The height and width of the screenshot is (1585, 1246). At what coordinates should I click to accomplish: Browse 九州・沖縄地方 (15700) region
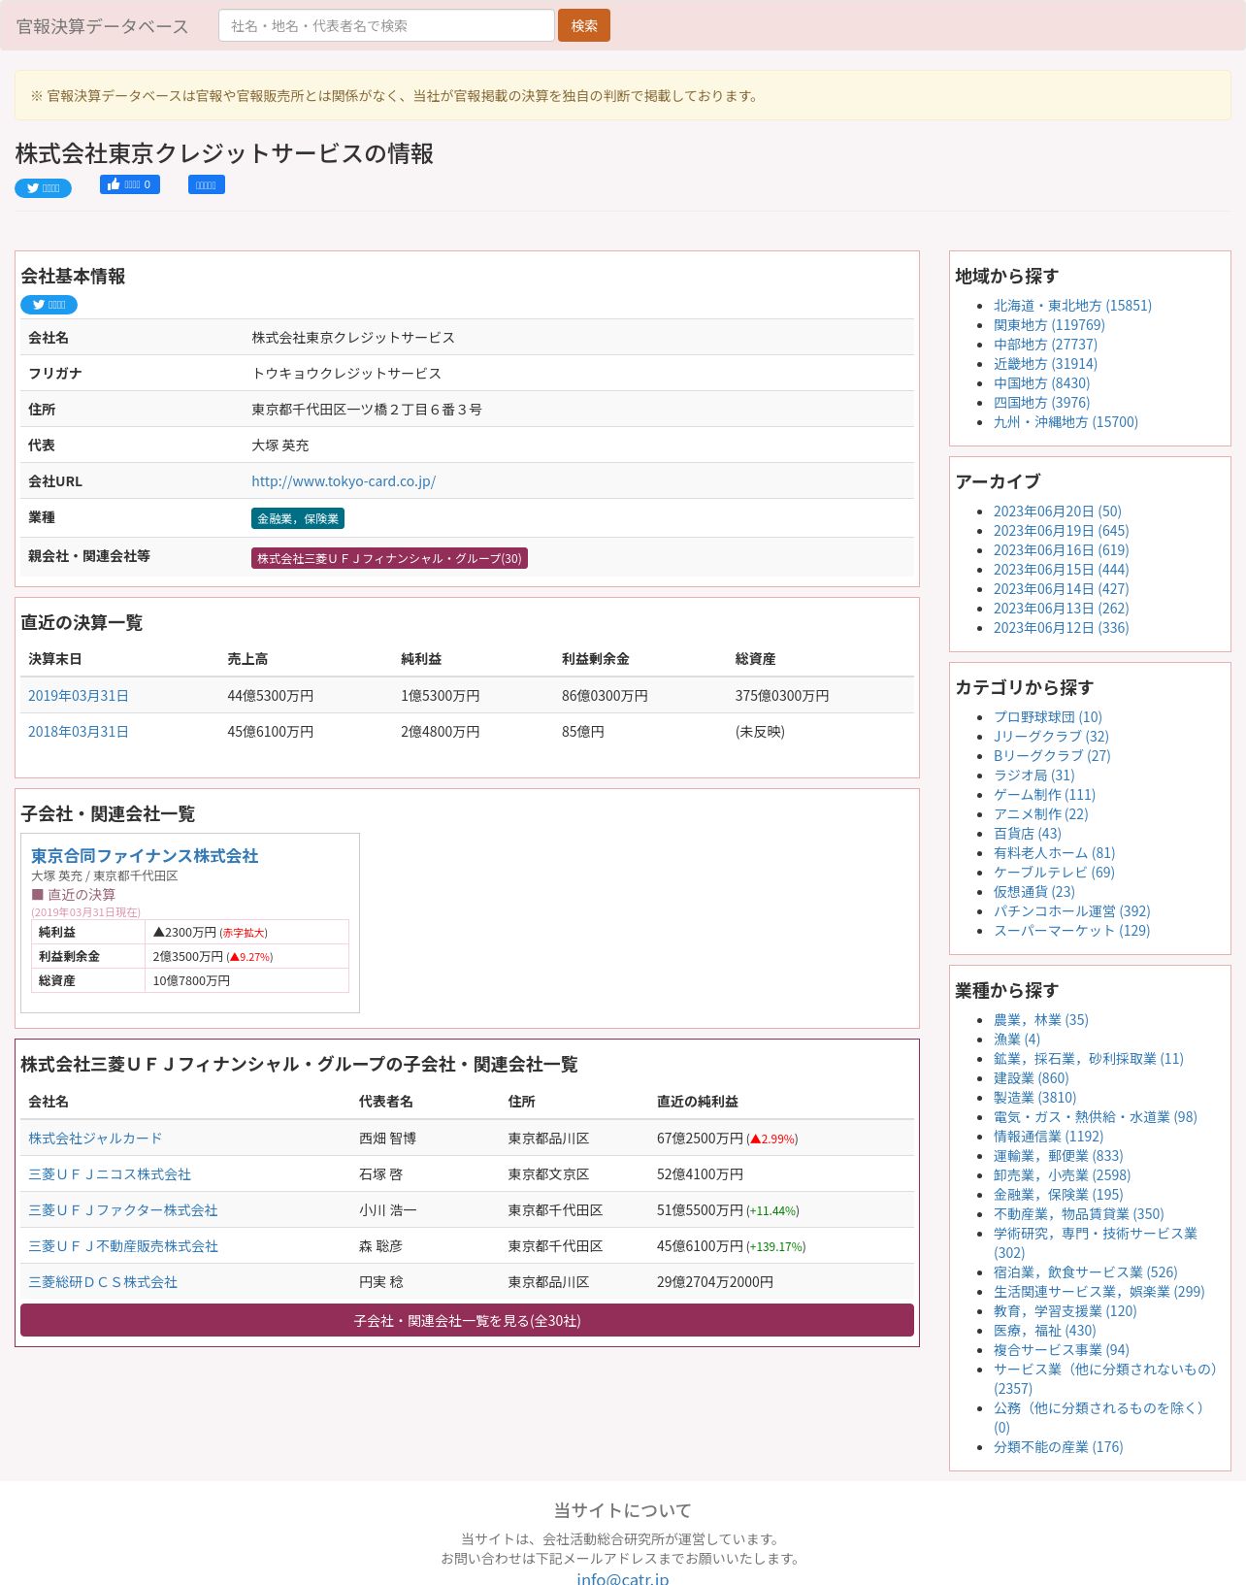[x=1066, y=422]
